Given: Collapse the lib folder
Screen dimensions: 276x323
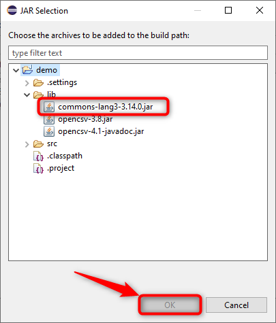Looking at the screenshot, I should click(27, 95).
